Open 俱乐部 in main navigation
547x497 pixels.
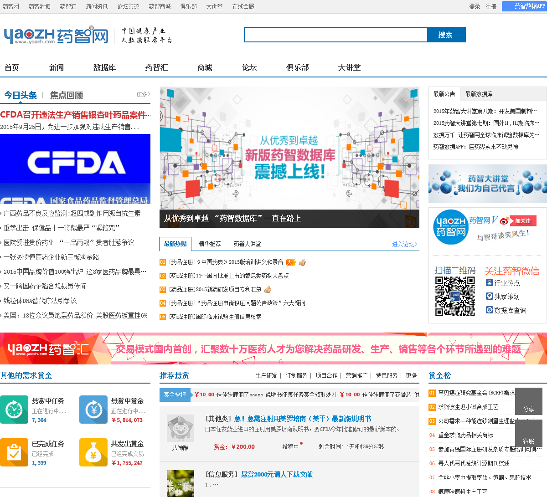tap(298, 67)
